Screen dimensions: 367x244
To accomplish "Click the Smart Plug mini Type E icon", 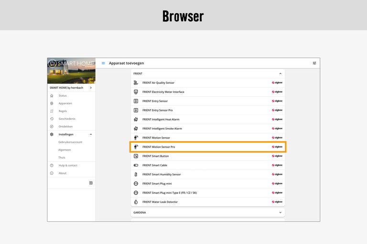I will [x=136, y=193].
